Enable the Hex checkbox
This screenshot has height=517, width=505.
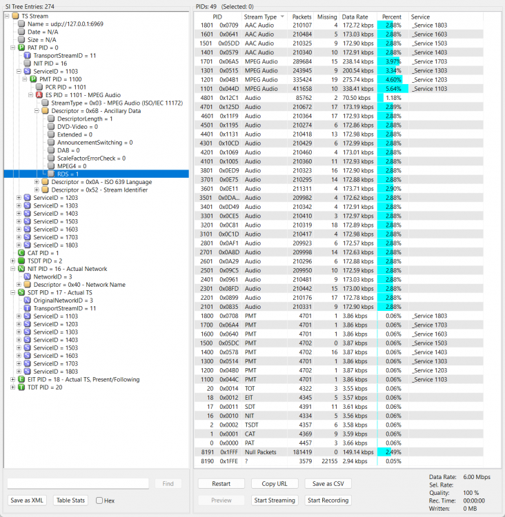tap(100, 500)
